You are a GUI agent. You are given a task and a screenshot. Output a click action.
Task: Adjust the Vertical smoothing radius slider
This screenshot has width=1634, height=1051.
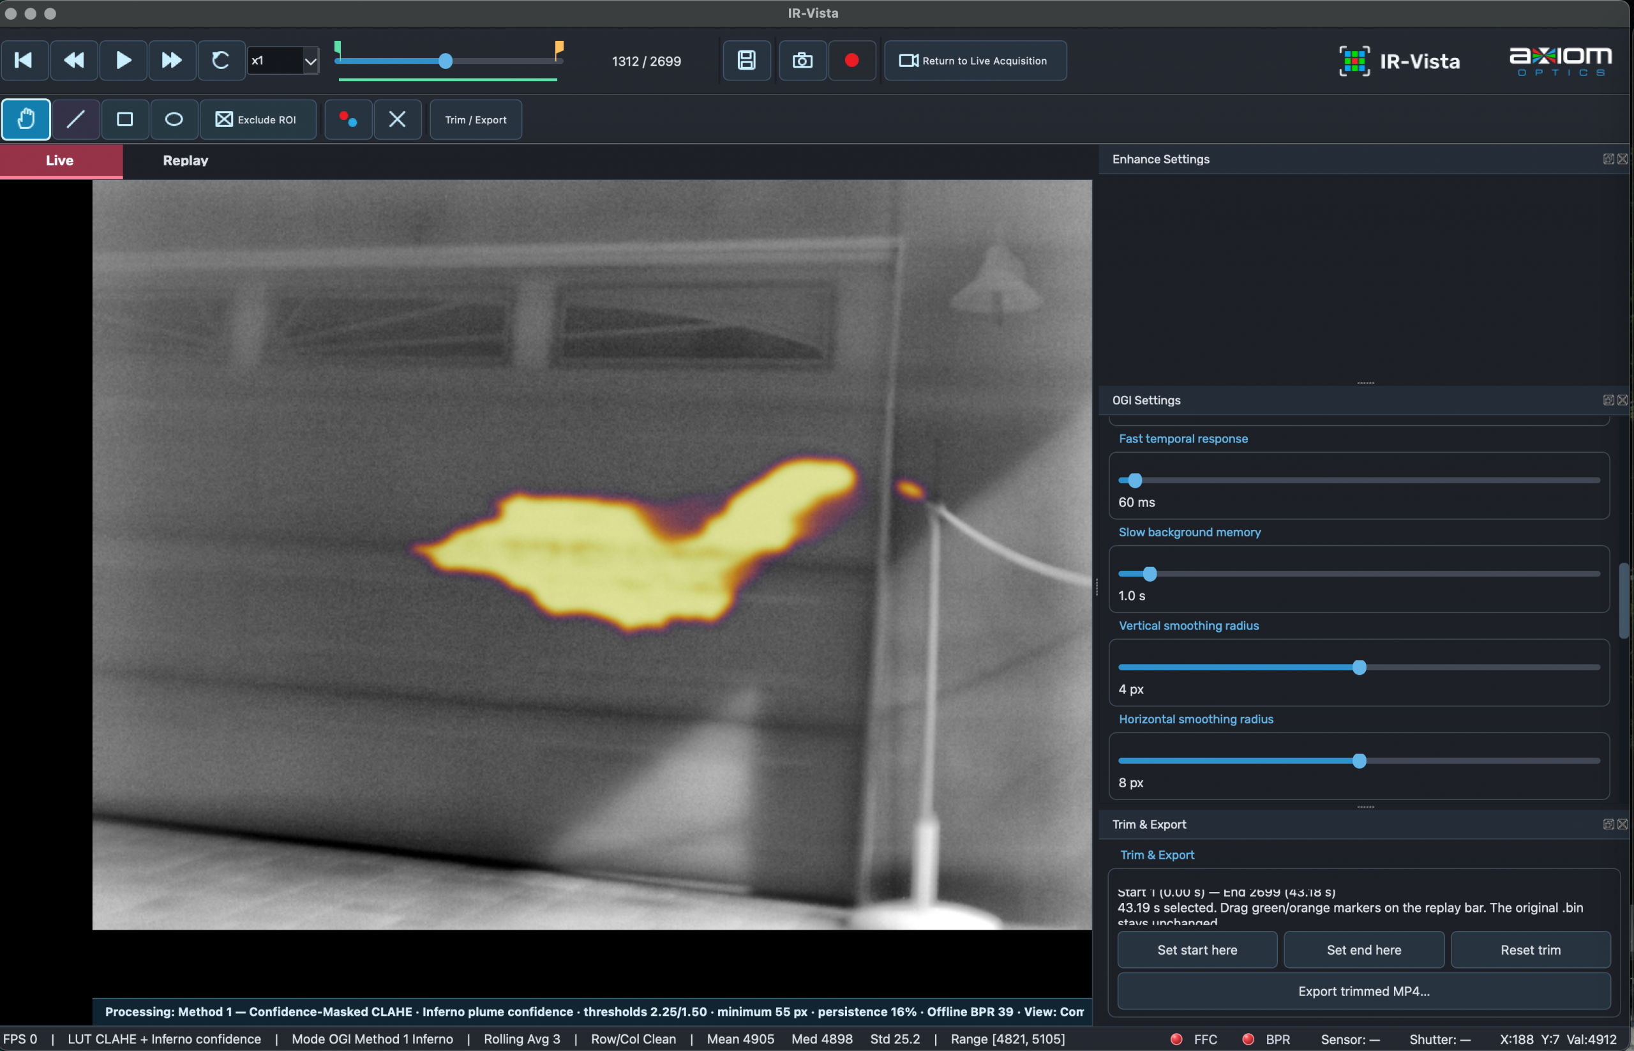coord(1359,667)
